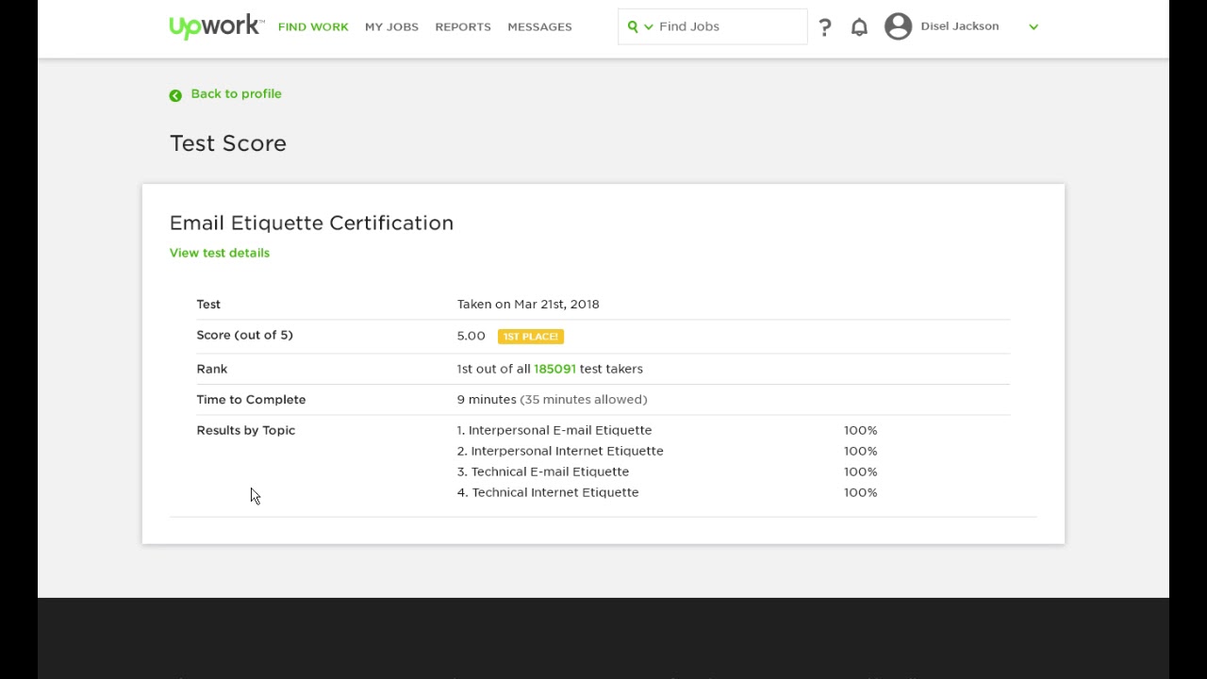
Task: Click the back arrow icon beside Back to profile
Action: tap(175, 95)
